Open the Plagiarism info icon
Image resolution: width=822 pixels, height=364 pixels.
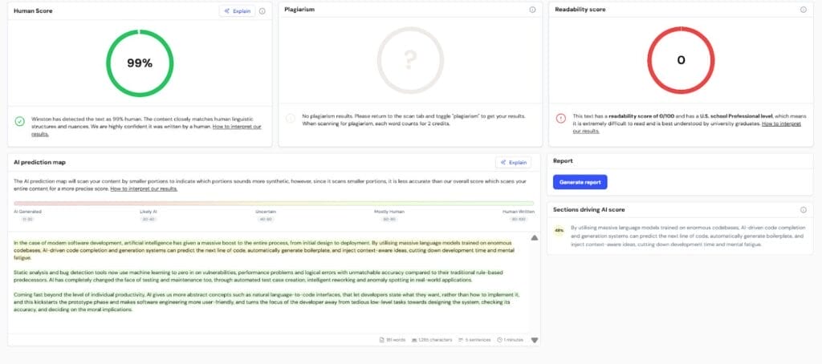[x=532, y=10]
